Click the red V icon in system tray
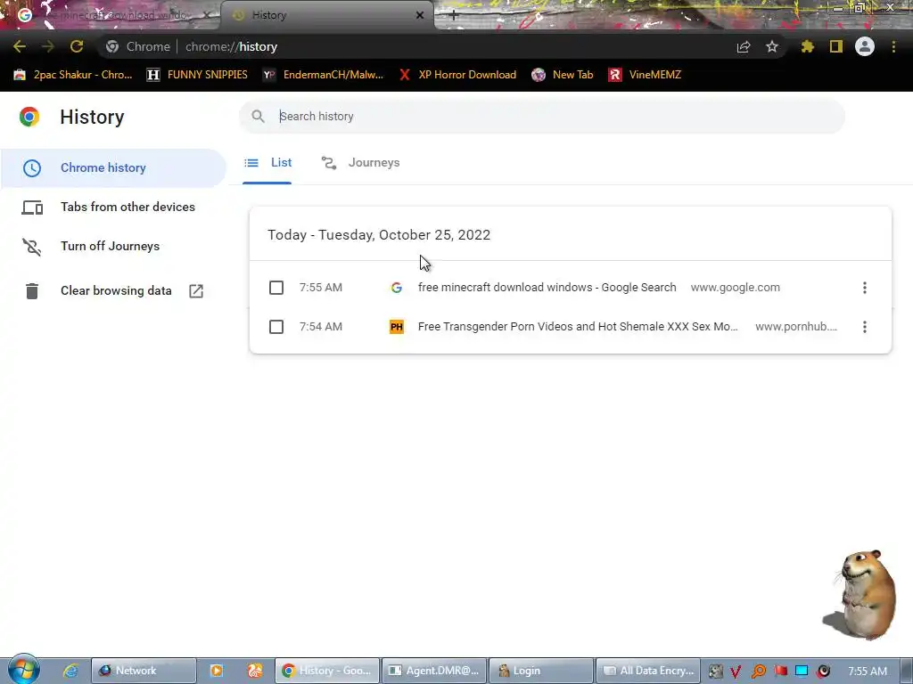 (736, 672)
